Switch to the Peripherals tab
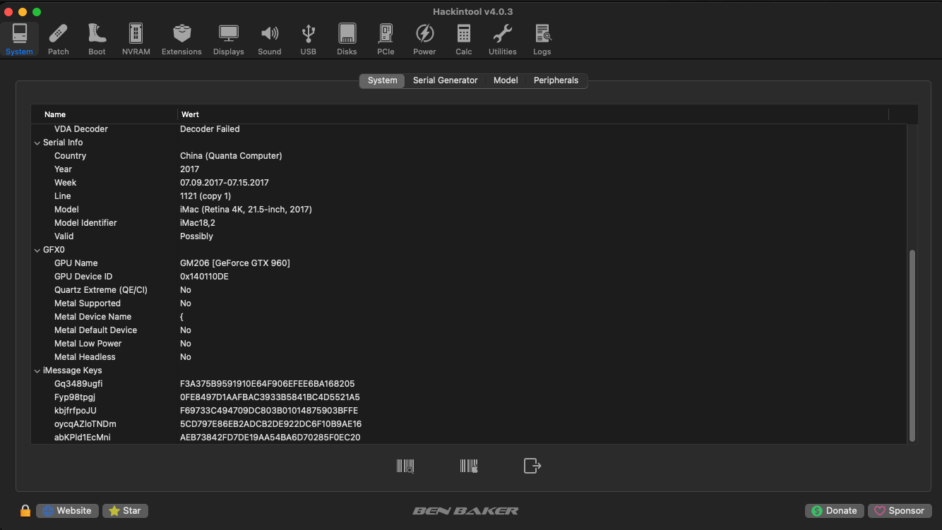 point(556,80)
